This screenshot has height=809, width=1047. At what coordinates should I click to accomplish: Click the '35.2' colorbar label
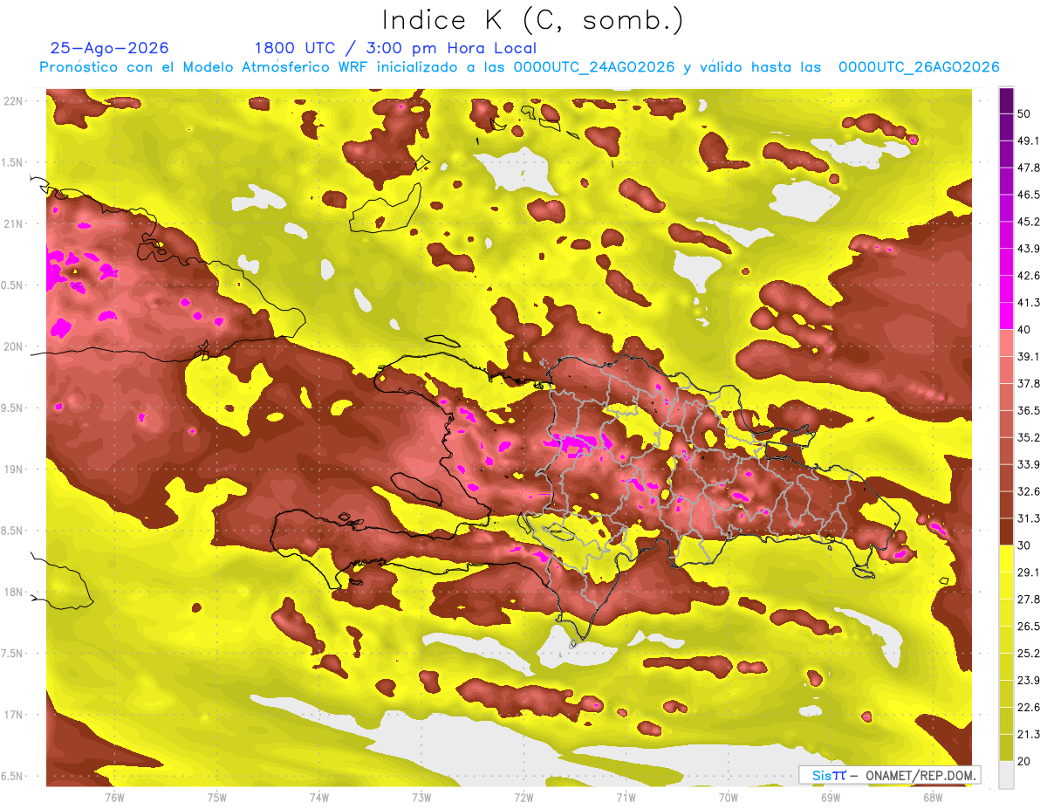click(x=1029, y=438)
